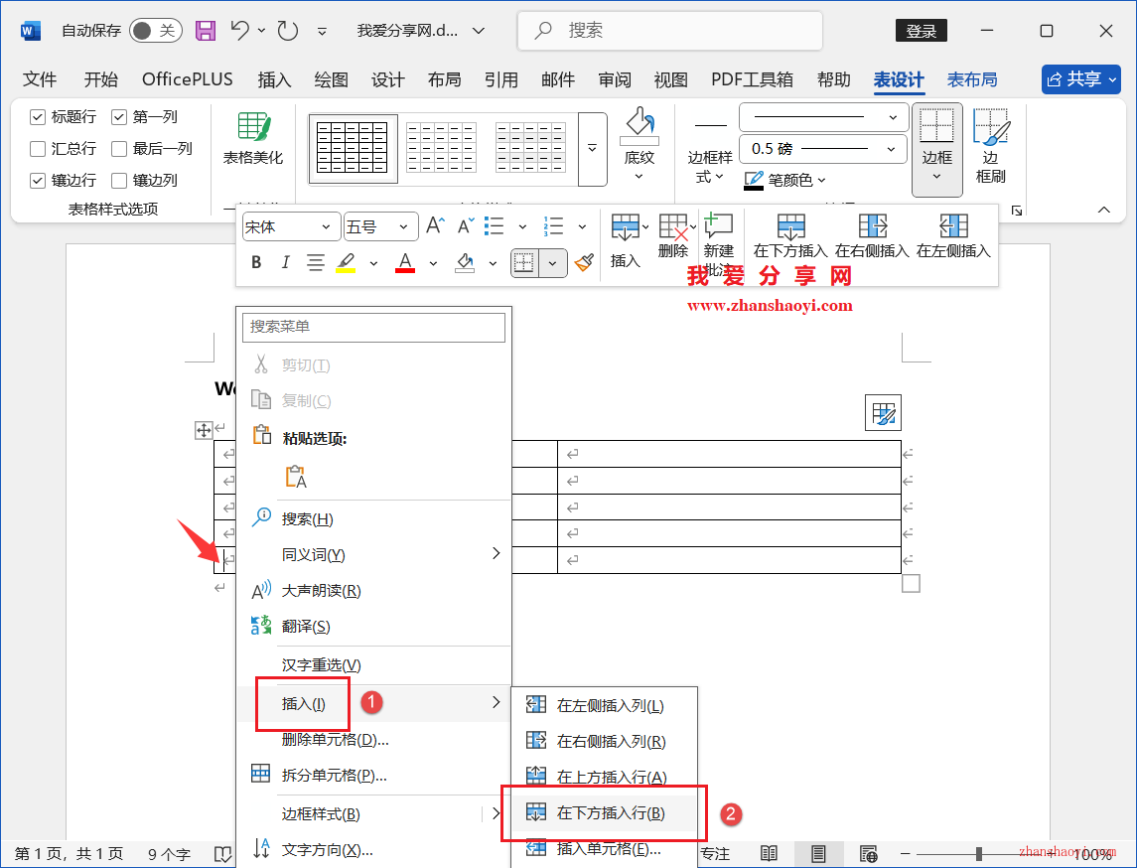Image resolution: width=1137 pixels, height=868 pixels.
Task: Click 在下方插入 in the mini toolbar
Action: (x=790, y=236)
